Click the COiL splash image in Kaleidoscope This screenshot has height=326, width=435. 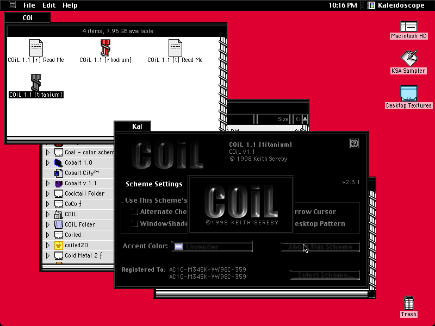[x=241, y=205]
